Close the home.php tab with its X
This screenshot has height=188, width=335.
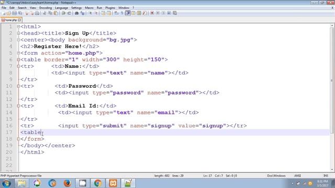[x=19, y=20]
